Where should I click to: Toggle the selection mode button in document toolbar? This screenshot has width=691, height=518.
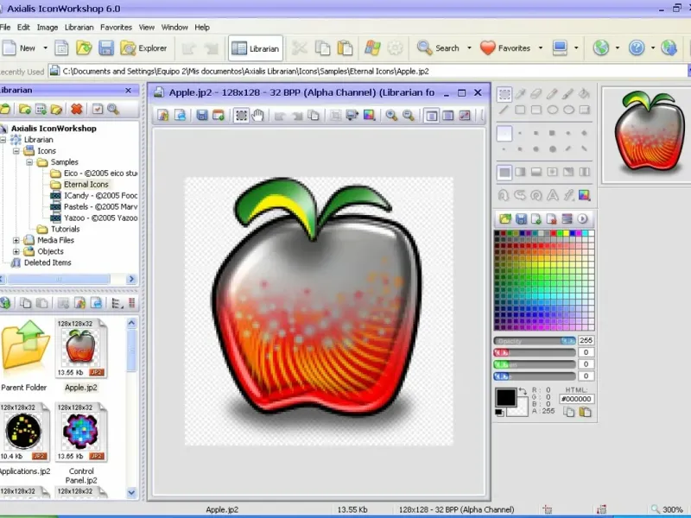[x=241, y=116]
